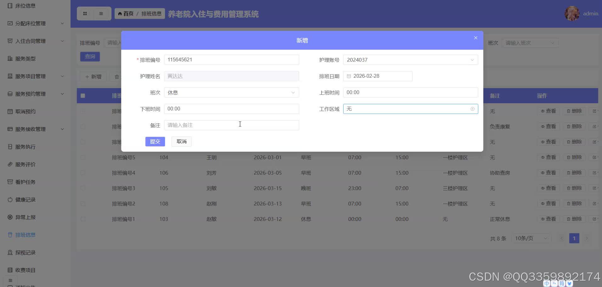Click the 查询 search button
Image resolution: width=602 pixels, height=287 pixels.
(90, 56)
